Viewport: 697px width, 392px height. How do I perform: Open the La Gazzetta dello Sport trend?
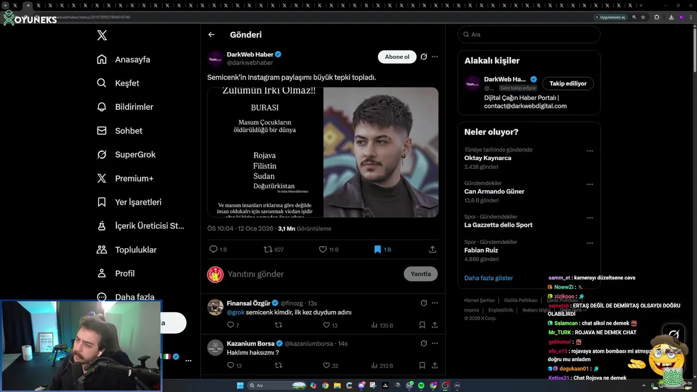498,225
